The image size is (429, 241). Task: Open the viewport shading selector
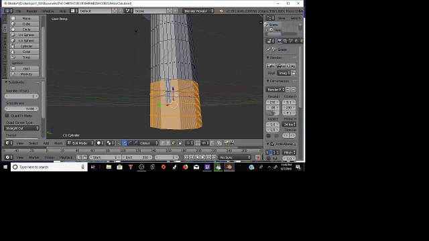(x=100, y=143)
